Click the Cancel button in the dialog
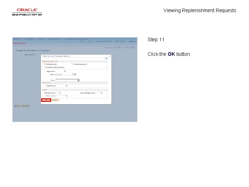This screenshot has width=249, height=187. (x=55, y=100)
